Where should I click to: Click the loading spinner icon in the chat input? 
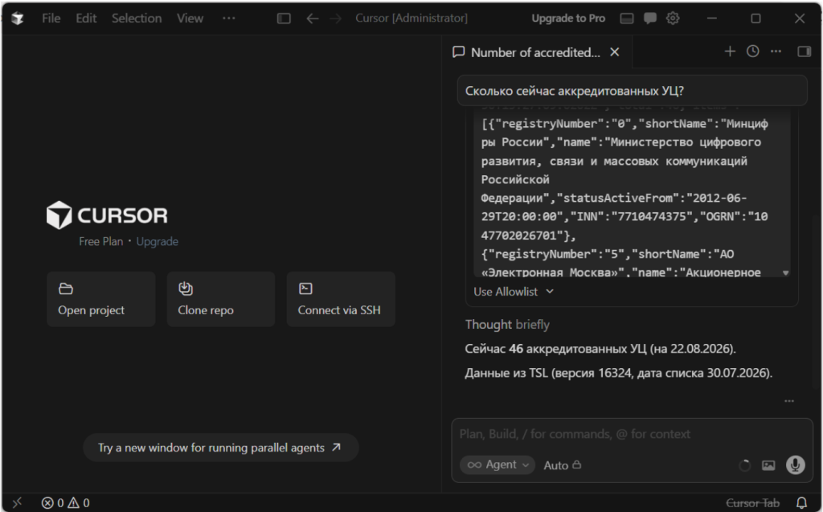pyautogui.click(x=744, y=465)
